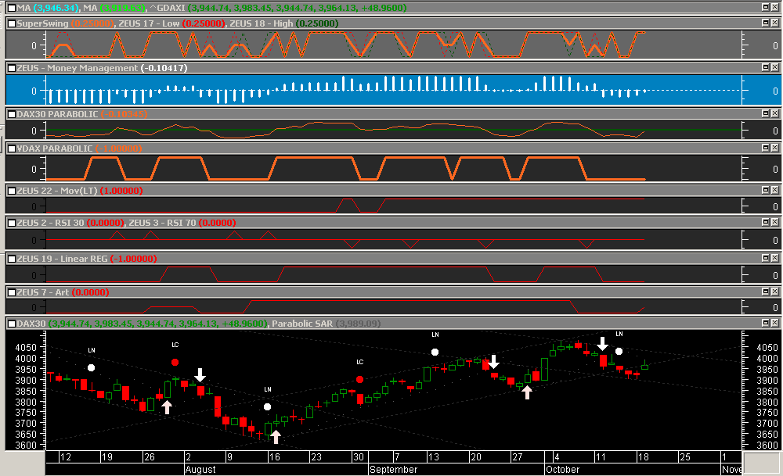Maximize the ZEUS 2 - RSI 30 pane

coord(765,224)
